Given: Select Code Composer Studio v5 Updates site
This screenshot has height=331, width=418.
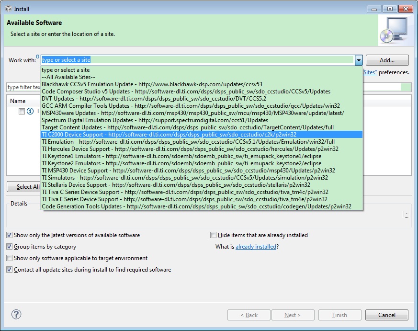Looking at the screenshot, I should [202, 91].
